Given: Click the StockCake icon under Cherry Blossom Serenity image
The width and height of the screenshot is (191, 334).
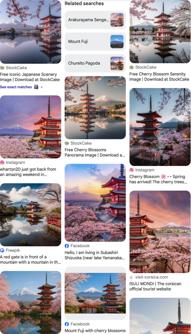Looking at the screenshot, I should (x=132, y=67).
